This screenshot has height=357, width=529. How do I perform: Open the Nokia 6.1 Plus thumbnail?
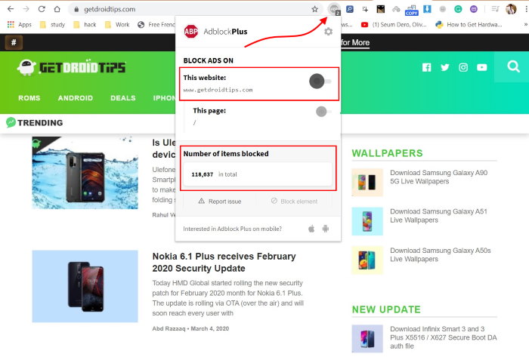coord(85,286)
